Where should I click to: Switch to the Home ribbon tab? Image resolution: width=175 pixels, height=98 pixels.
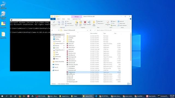(x=58, y=19)
